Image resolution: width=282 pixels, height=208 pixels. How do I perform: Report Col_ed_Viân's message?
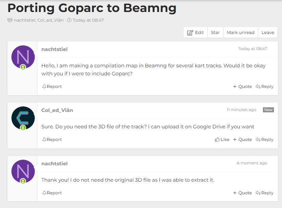(52, 140)
